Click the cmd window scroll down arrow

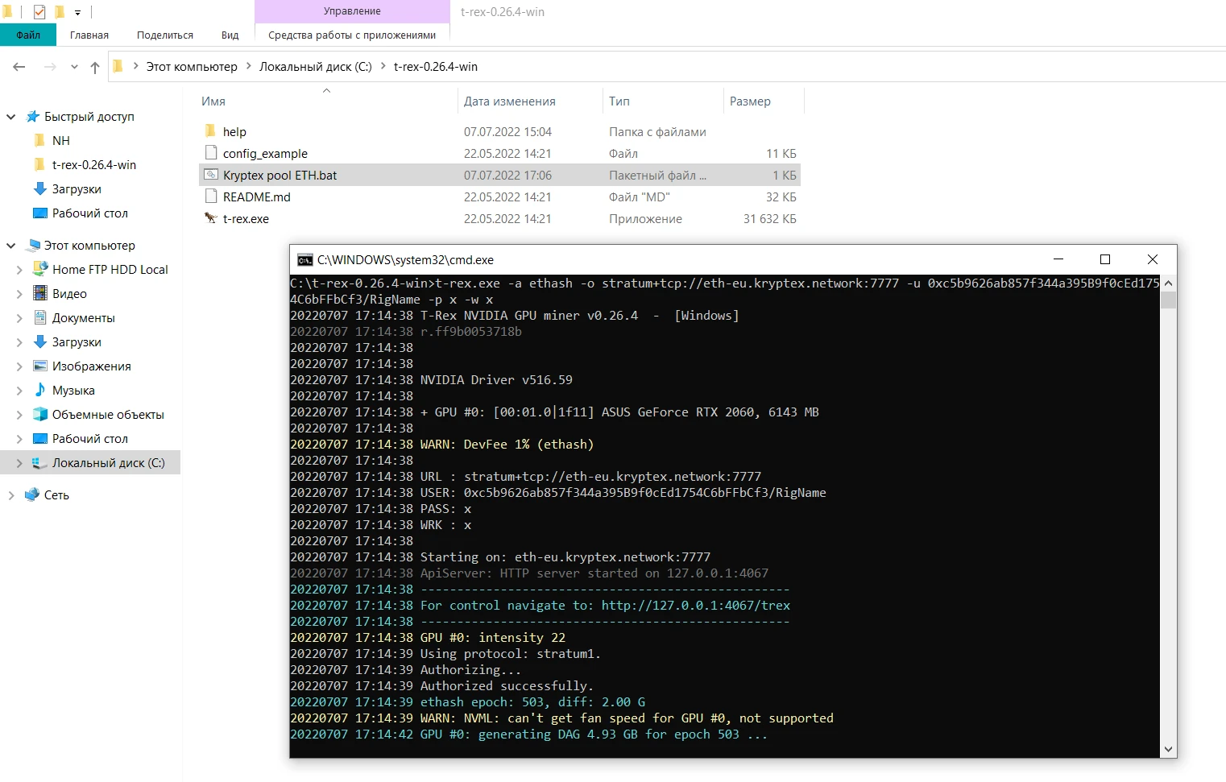(x=1168, y=749)
